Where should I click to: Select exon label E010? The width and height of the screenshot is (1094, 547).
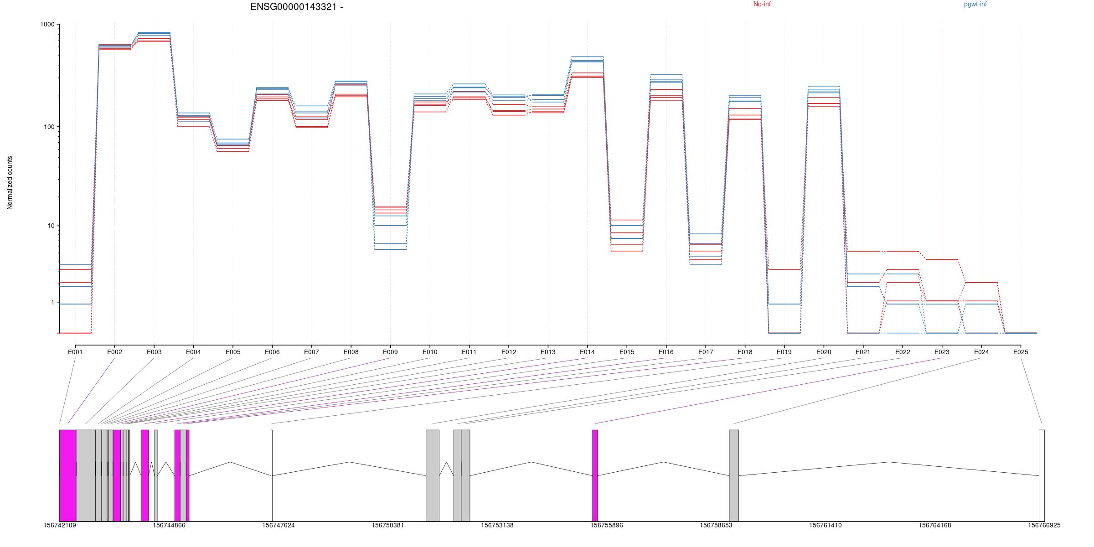click(x=430, y=352)
